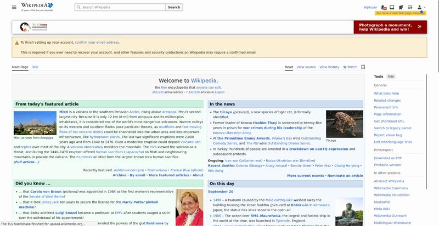The width and height of the screenshot is (439, 226).
Task: Click Get shortened URL
Action: pyautogui.click(x=389, y=121)
